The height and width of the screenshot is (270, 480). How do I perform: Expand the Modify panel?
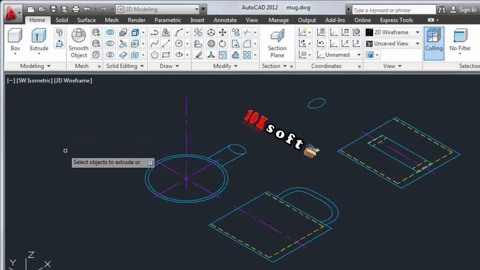coord(225,66)
